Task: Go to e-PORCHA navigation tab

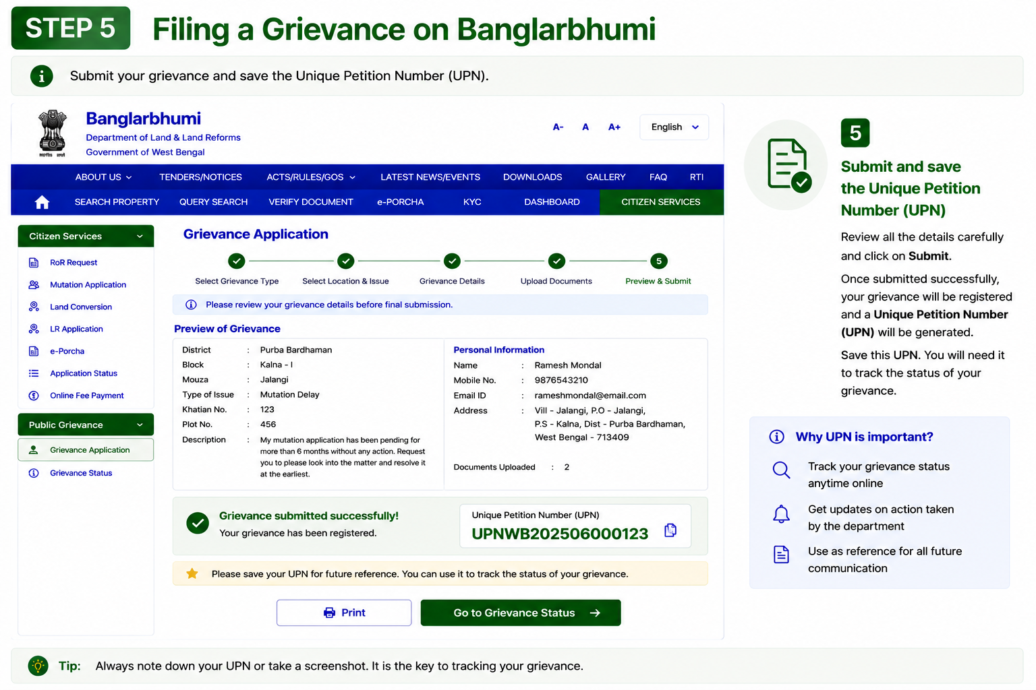Action: coord(401,202)
